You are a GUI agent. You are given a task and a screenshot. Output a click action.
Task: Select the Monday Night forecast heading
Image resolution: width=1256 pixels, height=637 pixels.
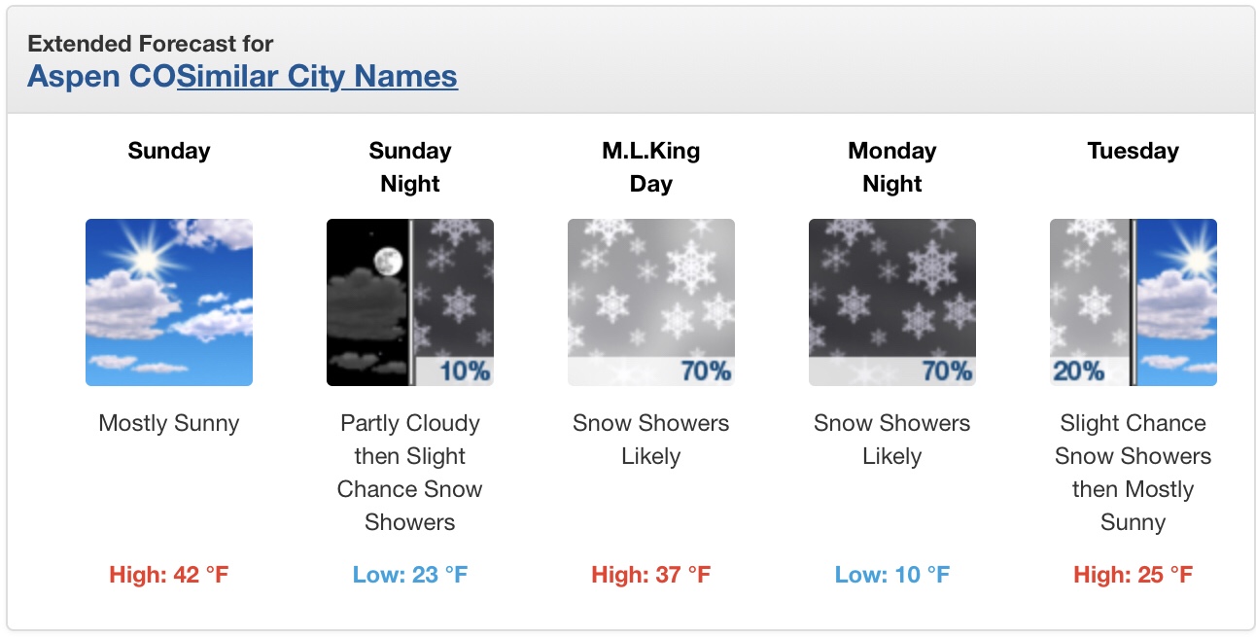tap(892, 167)
